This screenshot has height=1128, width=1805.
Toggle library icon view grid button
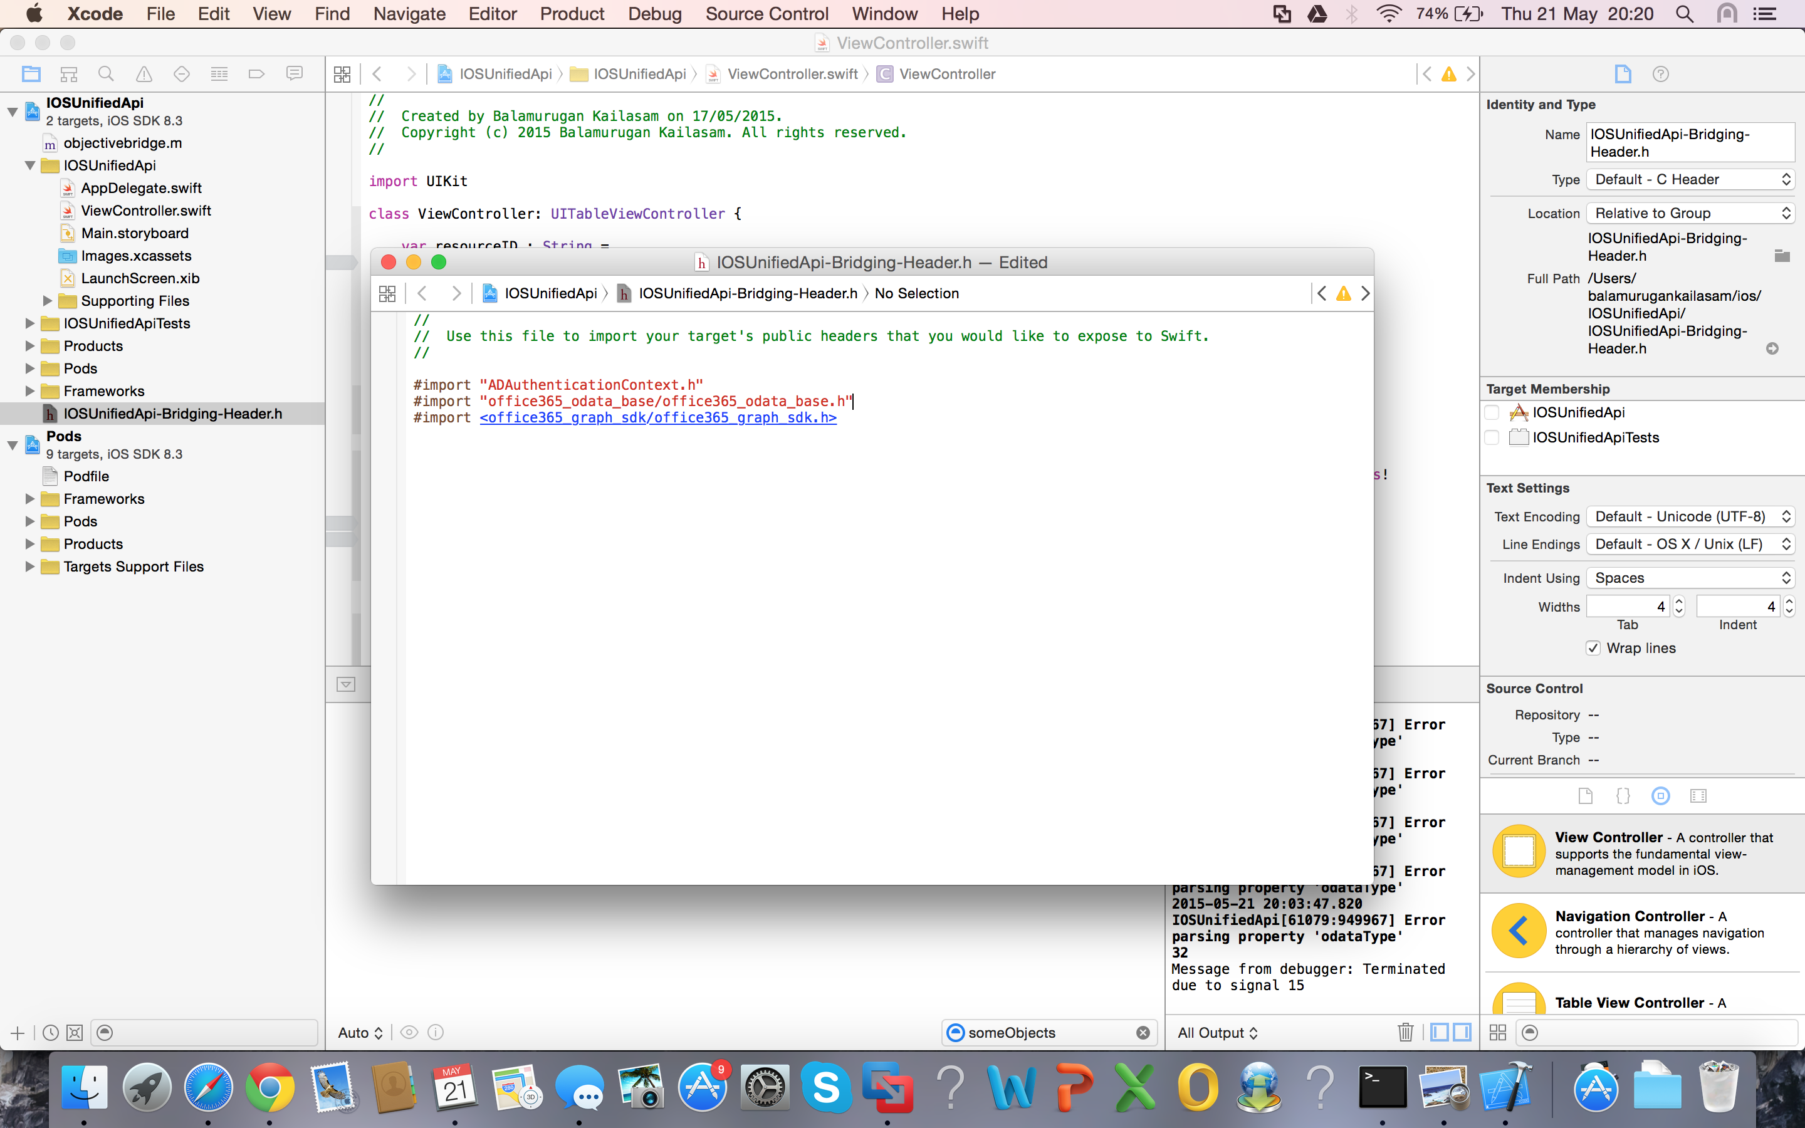point(1498,1033)
